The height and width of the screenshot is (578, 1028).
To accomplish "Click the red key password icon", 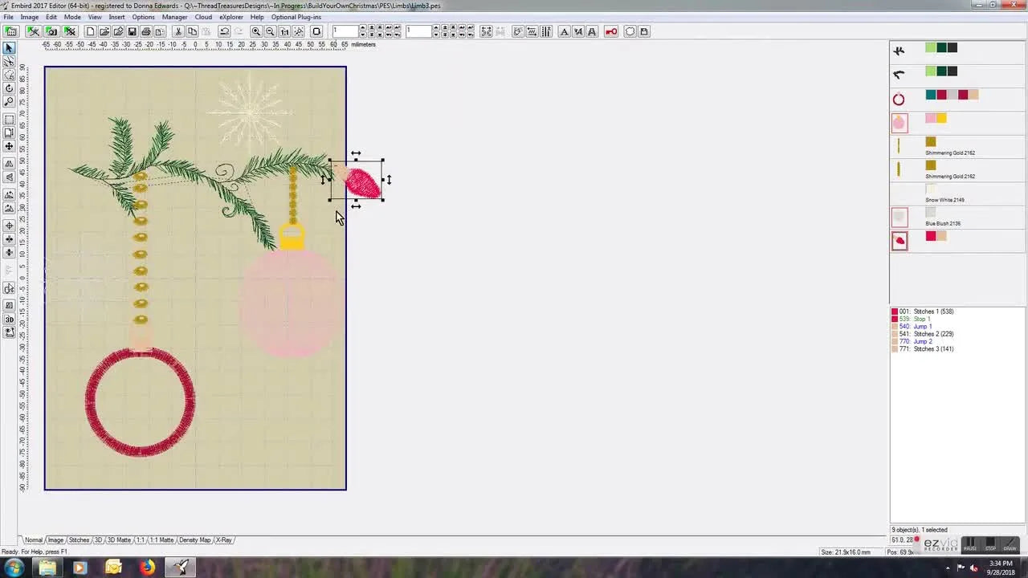I will pos(611,31).
